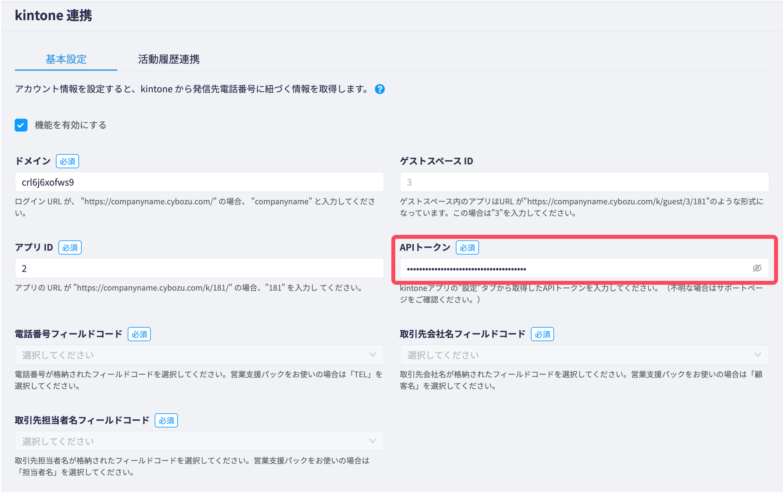Switch to the 基本設定 tab
The width and height of the screenshot is (783, 493).
click(x=66, y=59)
